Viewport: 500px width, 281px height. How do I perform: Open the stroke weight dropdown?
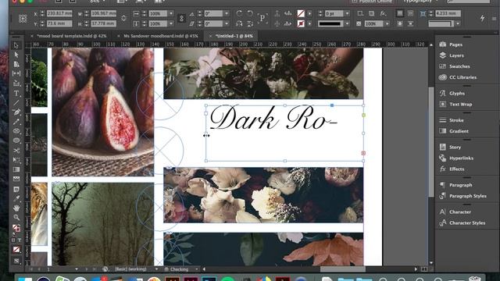[x=347, y=13]
